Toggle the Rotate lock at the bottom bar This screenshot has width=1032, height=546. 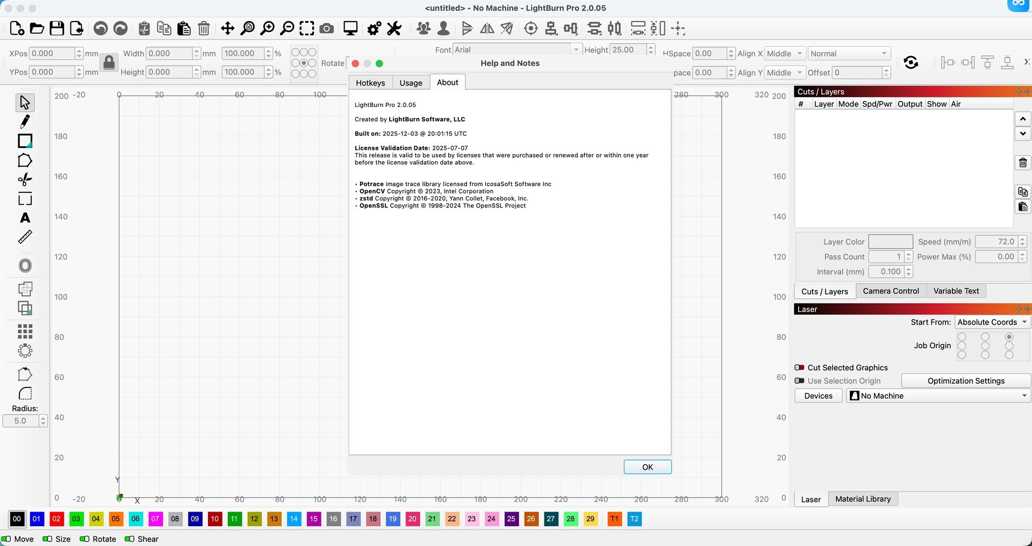84,539
